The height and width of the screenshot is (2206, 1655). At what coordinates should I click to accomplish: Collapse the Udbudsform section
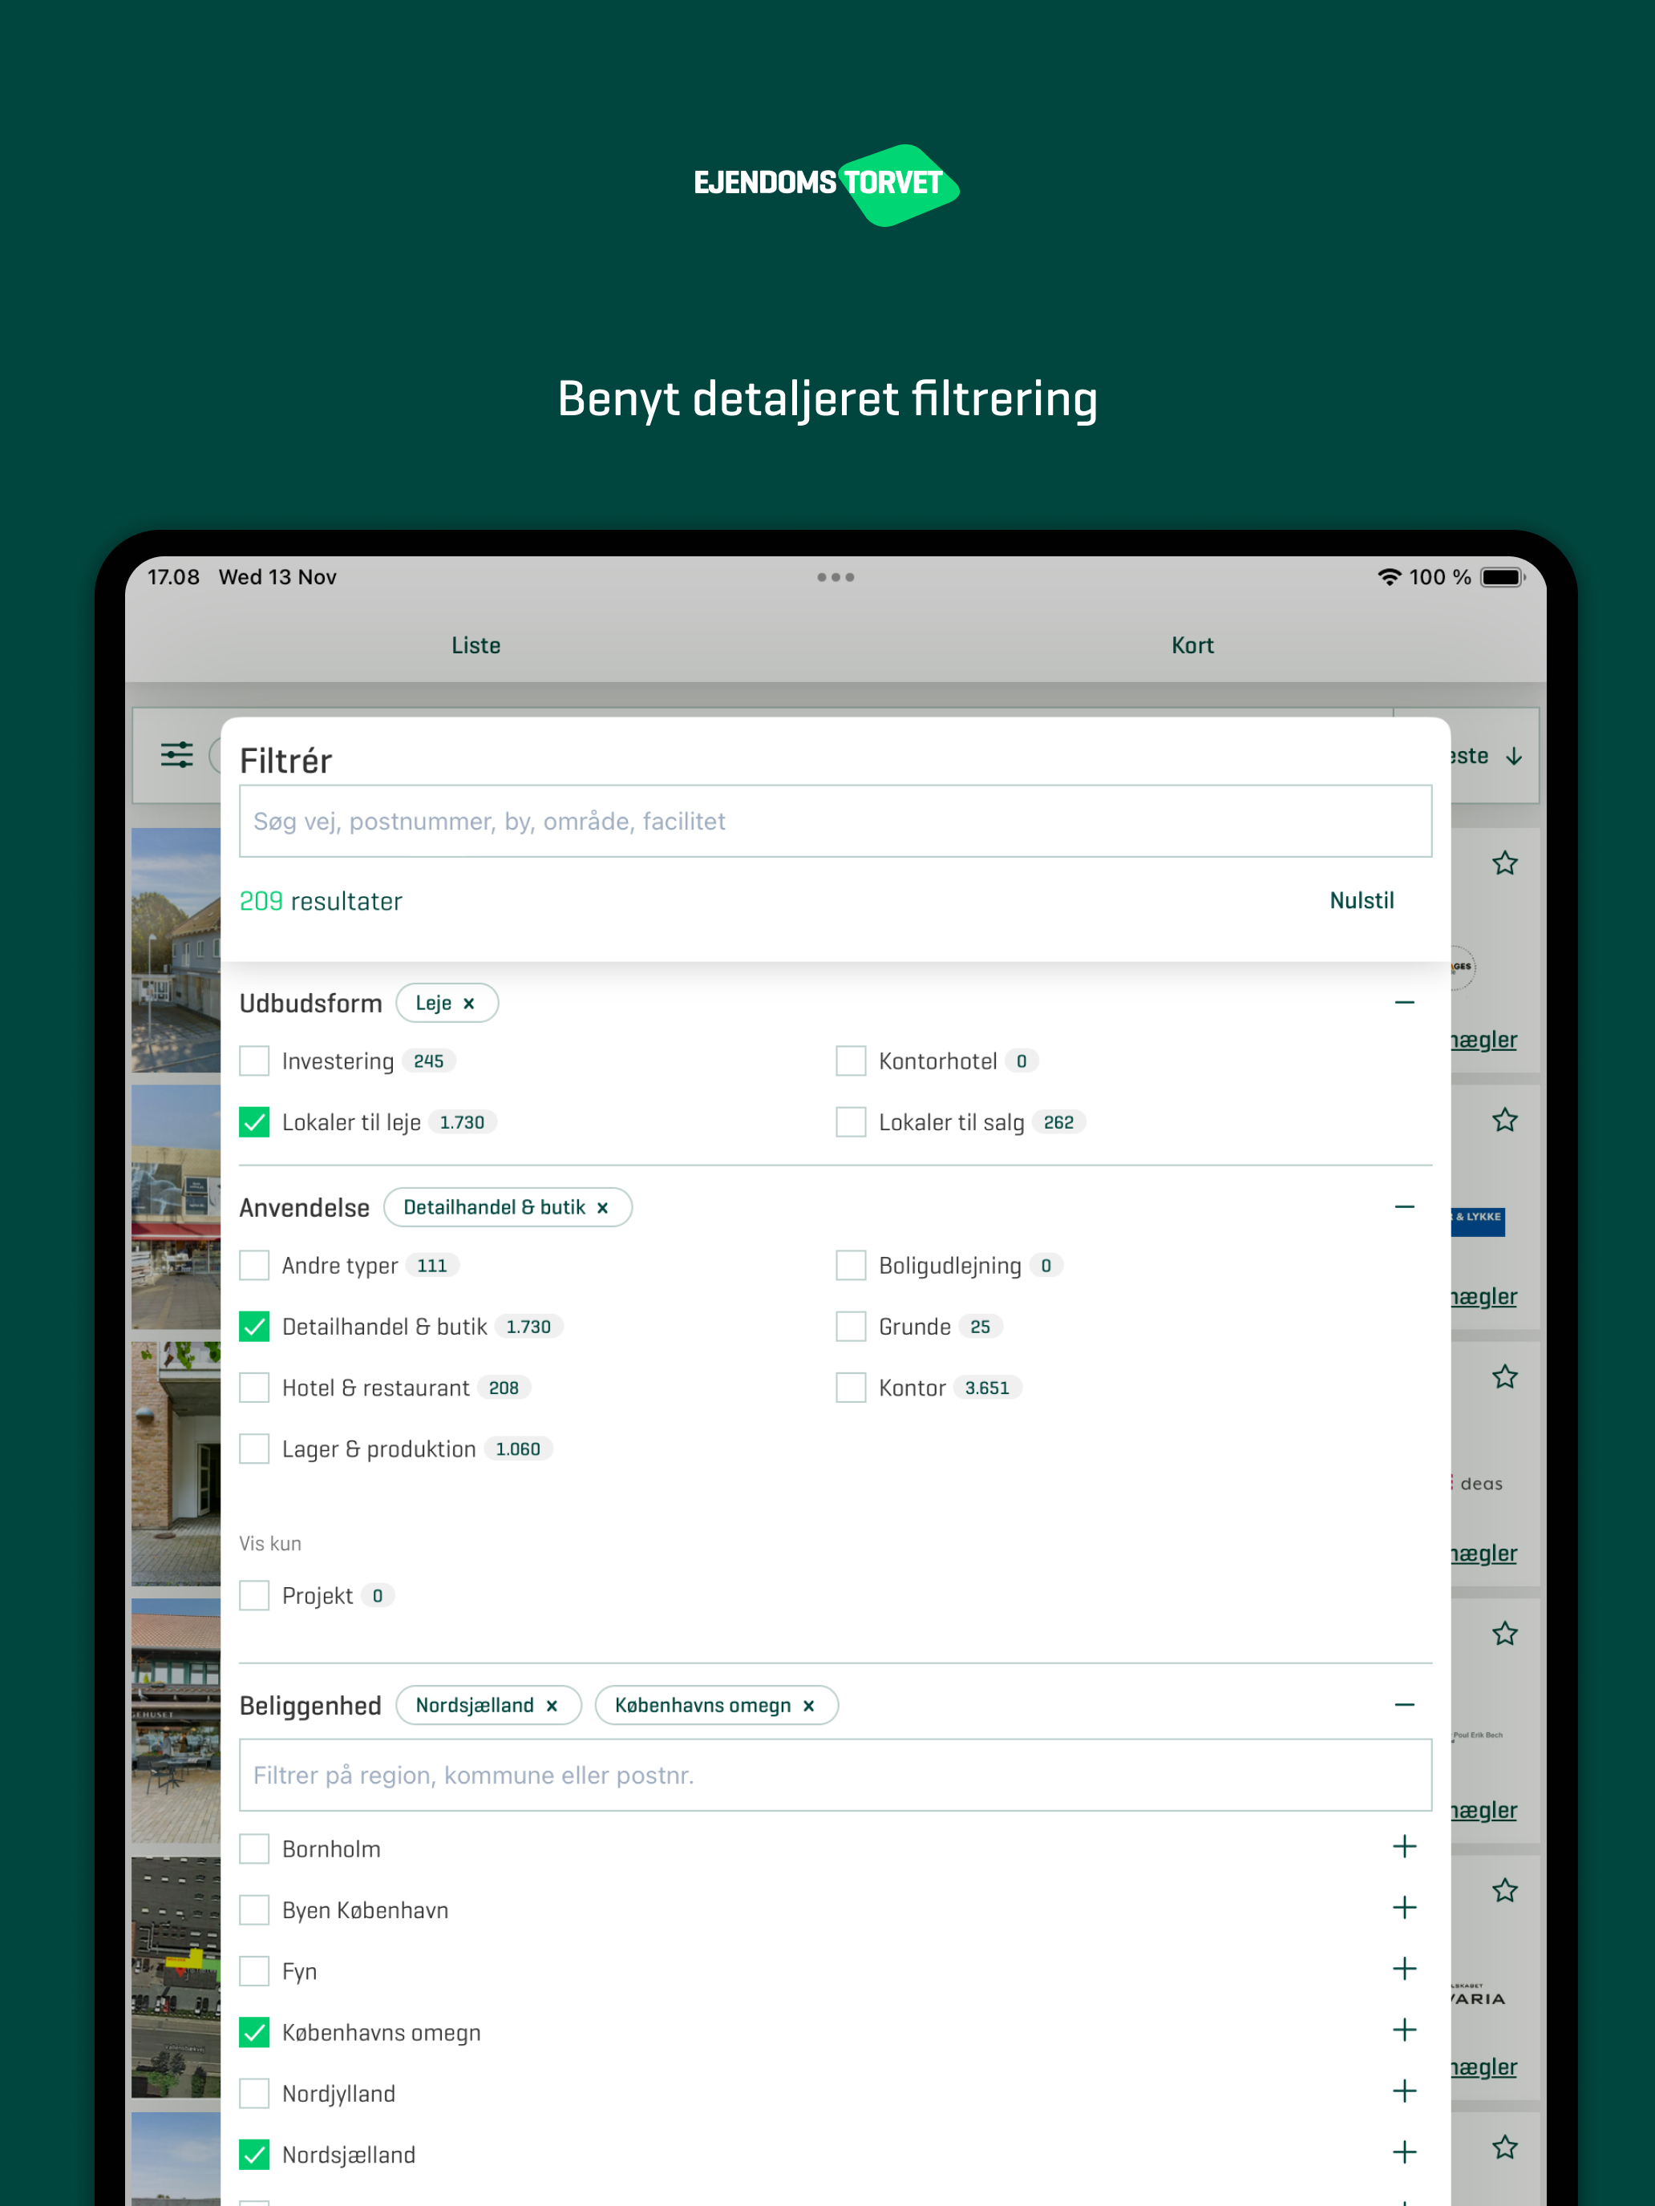coord(1405,1002)
